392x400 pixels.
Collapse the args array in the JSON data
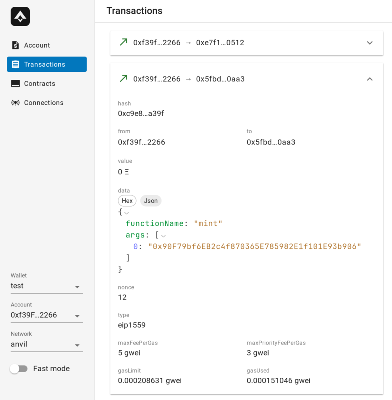(x=163, y=236)
